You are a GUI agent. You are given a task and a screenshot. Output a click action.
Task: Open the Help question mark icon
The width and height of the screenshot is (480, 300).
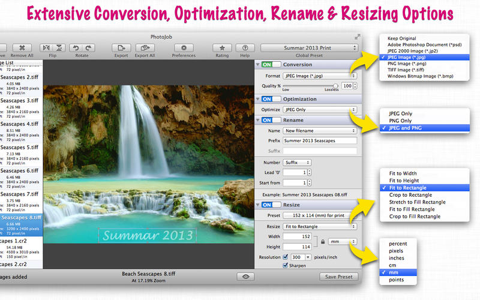[245, 48]
